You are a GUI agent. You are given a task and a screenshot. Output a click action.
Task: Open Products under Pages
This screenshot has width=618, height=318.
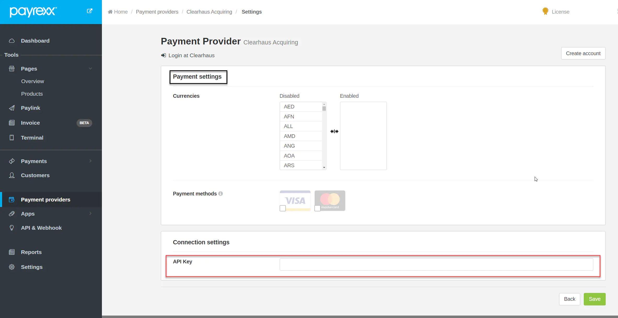[32, 94]
